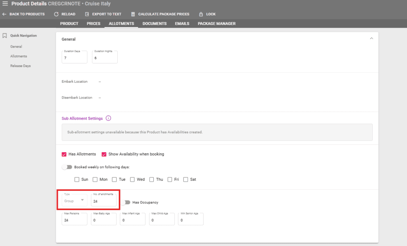Go to Allotments in Quick Navigation
This screenshot has height=246, width=407.
(19, 56)
